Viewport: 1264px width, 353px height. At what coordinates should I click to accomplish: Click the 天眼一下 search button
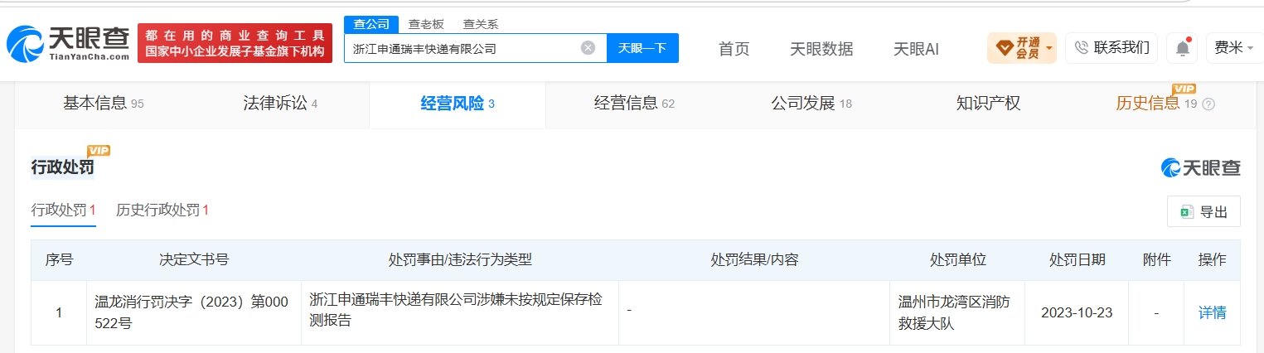pos(642,48)
